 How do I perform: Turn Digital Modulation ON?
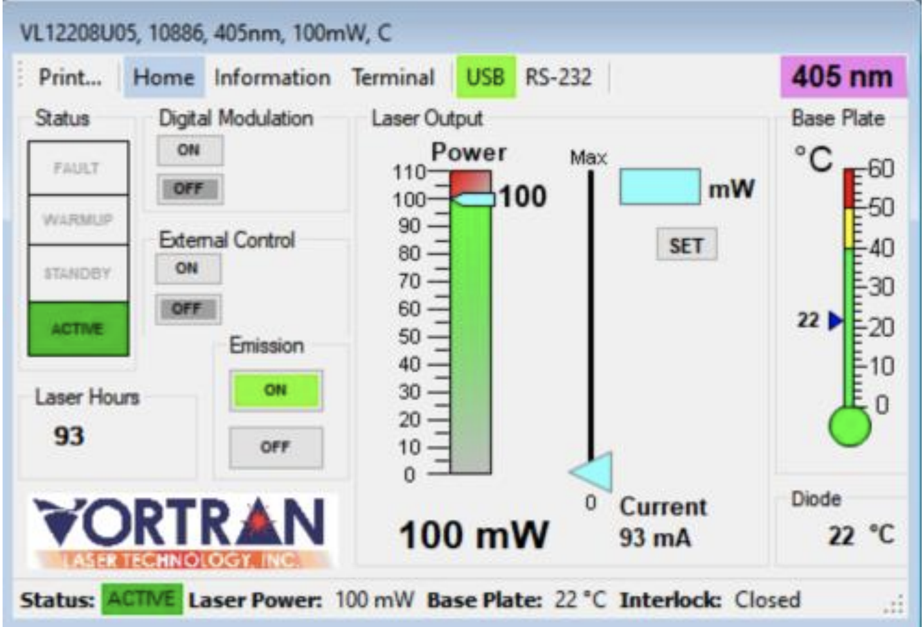(190, 150)
